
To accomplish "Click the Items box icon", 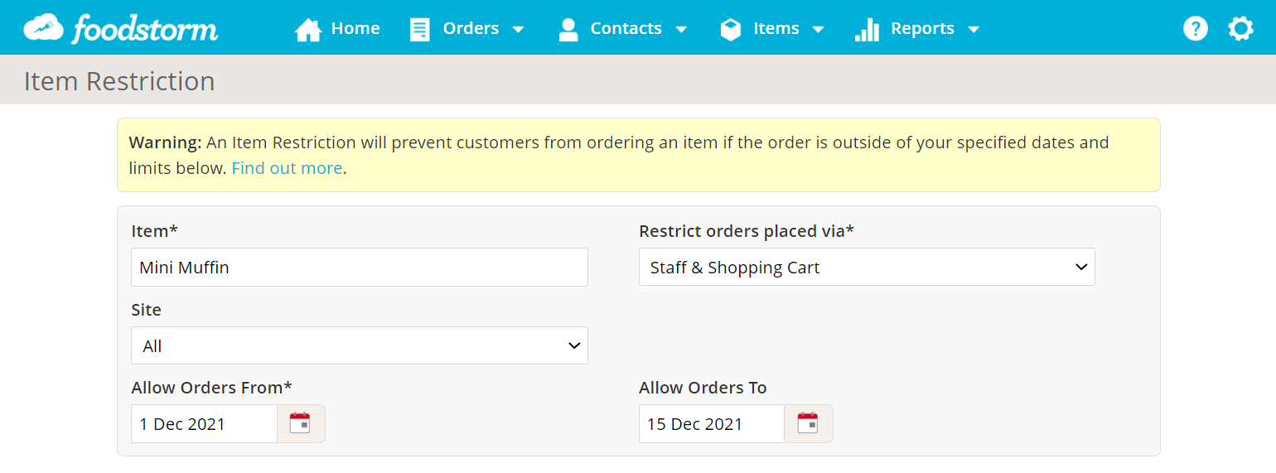I will (731, 30).
